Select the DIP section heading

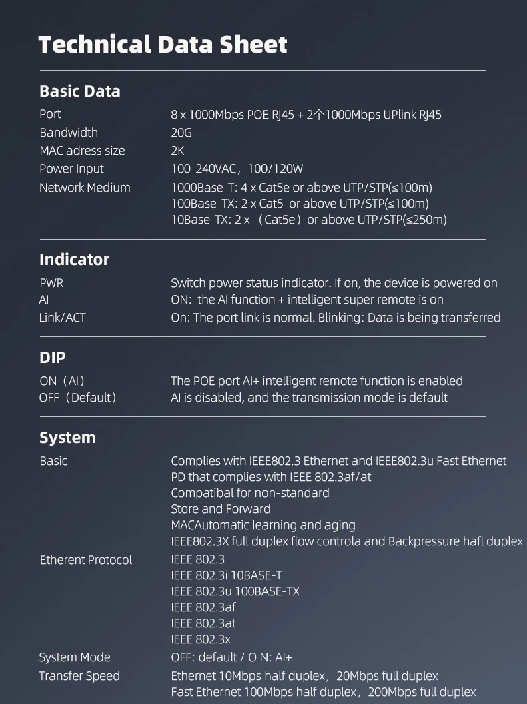tap(53, 358)
